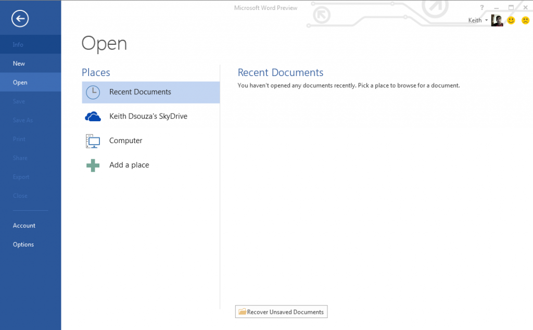Expand the Keith account dropdown arrow
Viewport: 533px width, 330px height.
[x=487, y=20]
